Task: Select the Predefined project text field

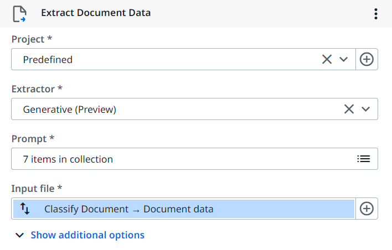Action: pos(166,59)
